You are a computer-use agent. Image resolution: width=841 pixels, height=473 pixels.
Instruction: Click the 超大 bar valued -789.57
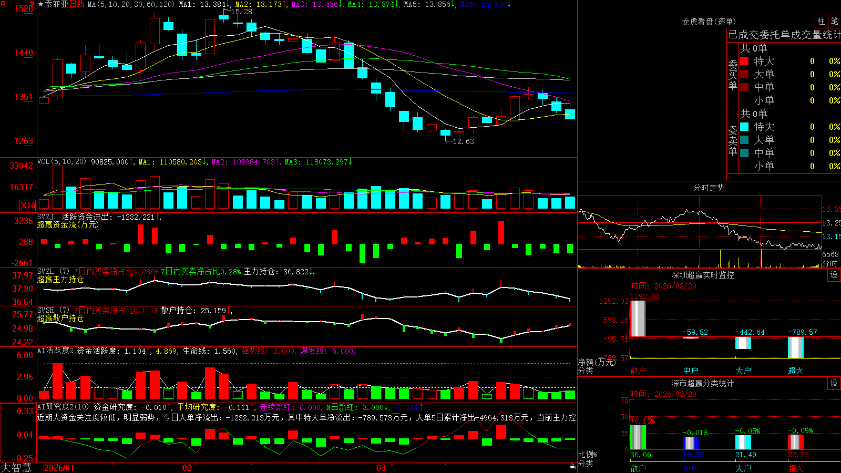coord(796,347)
